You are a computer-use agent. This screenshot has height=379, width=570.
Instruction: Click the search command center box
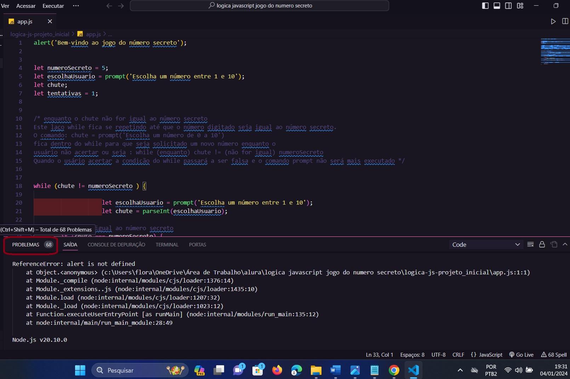point(260,6)
